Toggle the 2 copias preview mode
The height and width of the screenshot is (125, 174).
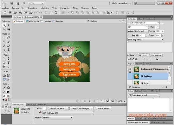[46, 21]
